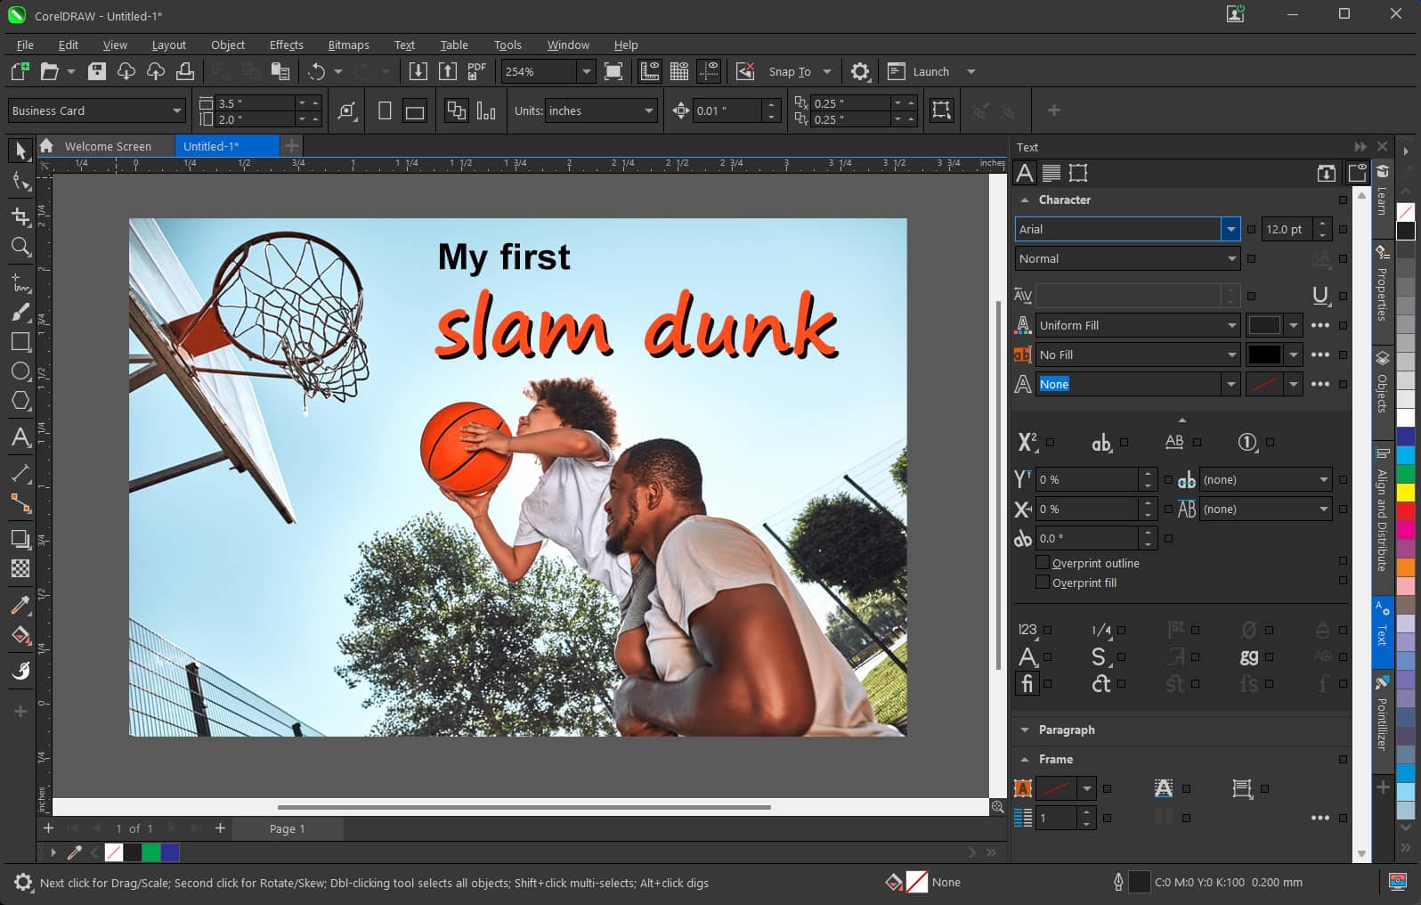This screenshot has height=905, width=1421.
Task: Click the Snap To button
Action: [789, 72]
